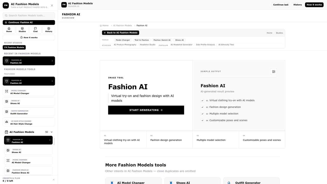Click the '50' count badge beside AI Fashion Models

pyautogui.click(x=46, y=132)
